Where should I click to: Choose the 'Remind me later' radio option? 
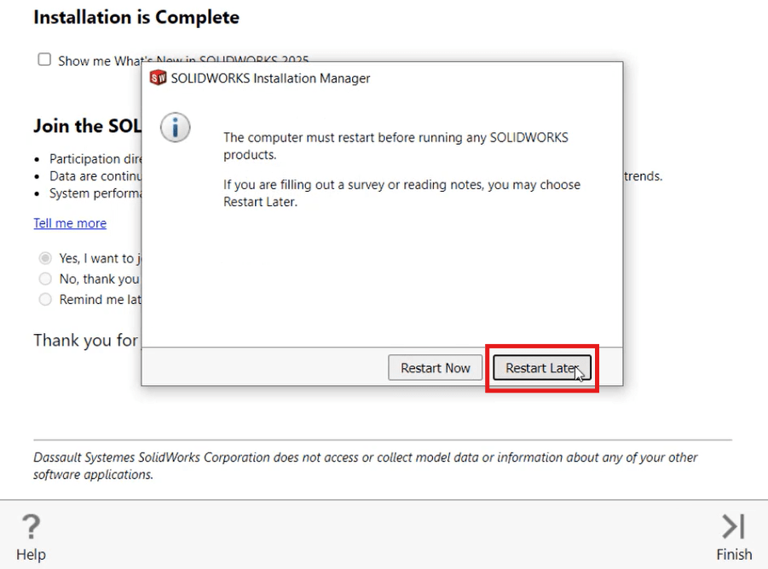pos(43,299)
